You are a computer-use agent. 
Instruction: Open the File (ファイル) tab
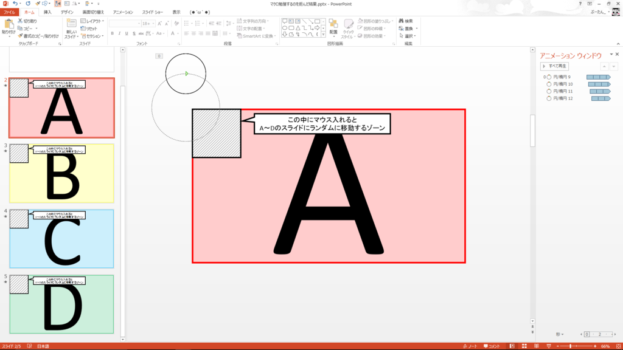pos(9,12)
